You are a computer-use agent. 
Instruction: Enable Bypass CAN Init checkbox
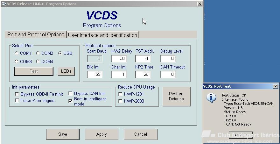71,94
